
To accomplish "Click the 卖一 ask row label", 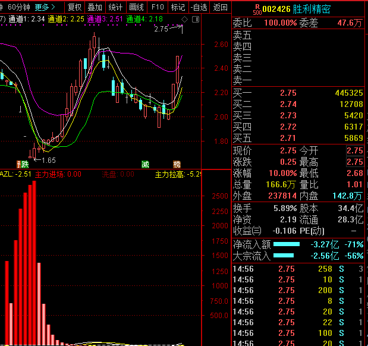I will [242, 80].
